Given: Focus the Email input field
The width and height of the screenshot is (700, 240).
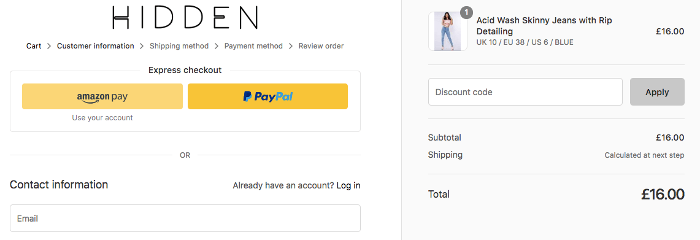Looking at the screenshot, I should click(x=185, y=218).
